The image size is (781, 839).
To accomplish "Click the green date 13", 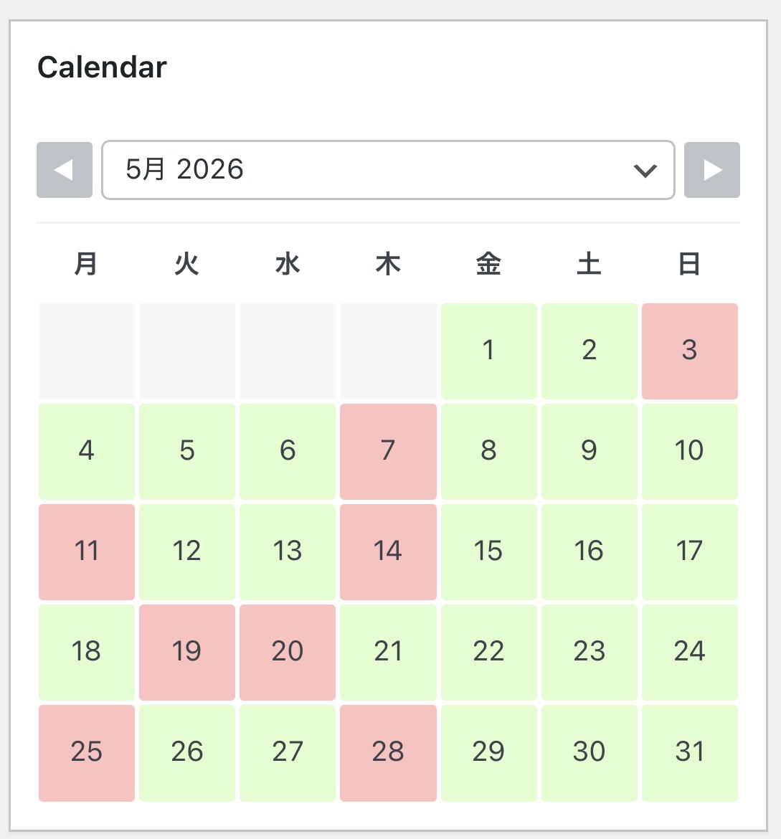I will (288, 551).
